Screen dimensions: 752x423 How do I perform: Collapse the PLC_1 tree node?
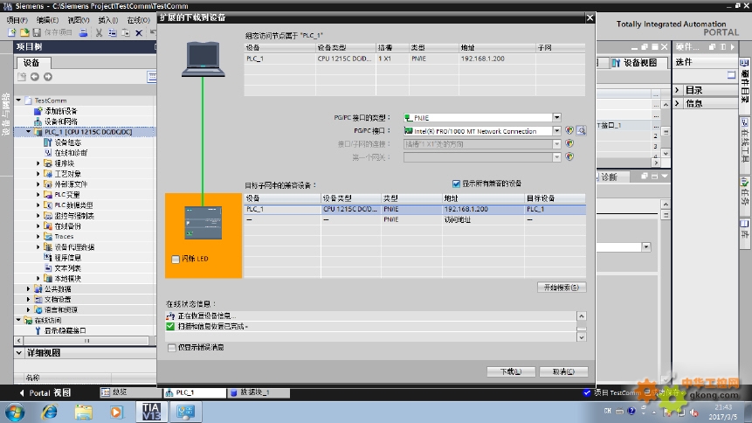(x=28, y=132)
